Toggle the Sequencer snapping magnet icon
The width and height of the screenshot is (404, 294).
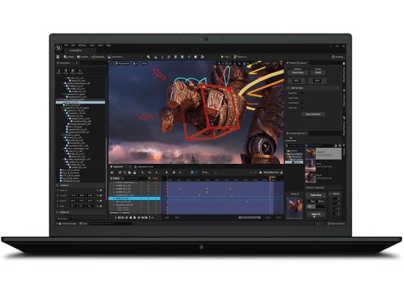(x=192, y=172)
